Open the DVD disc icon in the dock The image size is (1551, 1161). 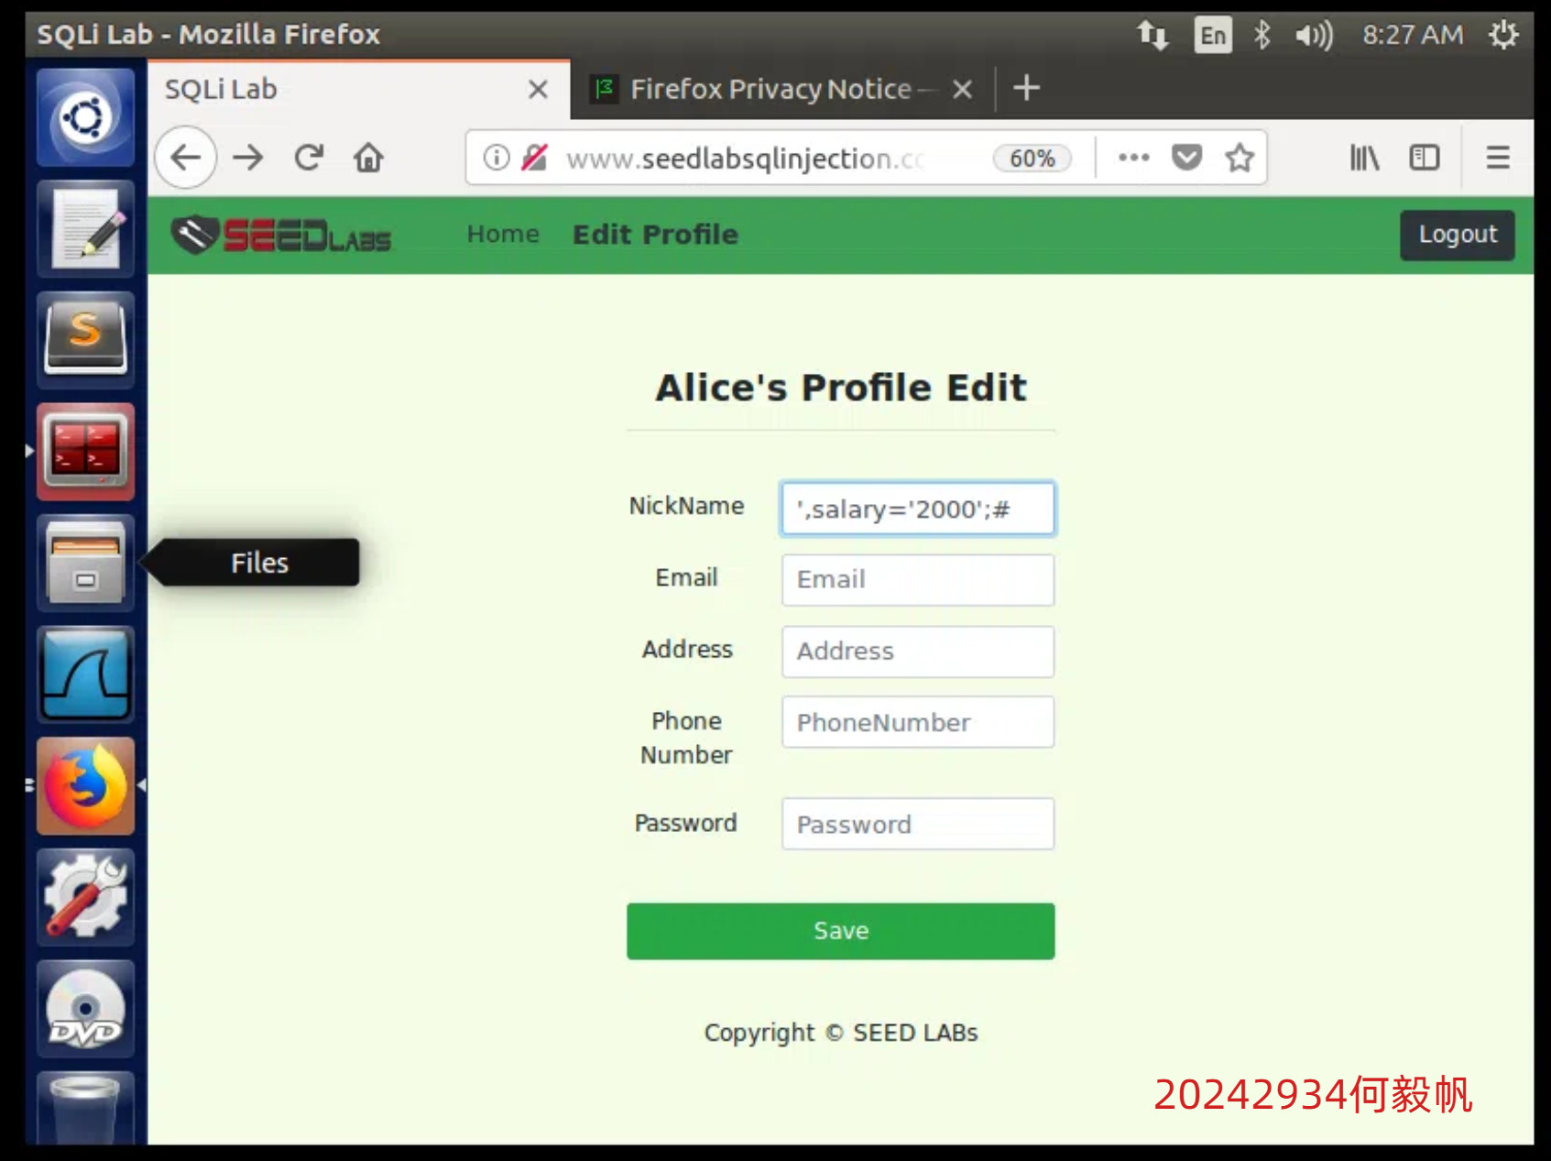coord(85,1010)
